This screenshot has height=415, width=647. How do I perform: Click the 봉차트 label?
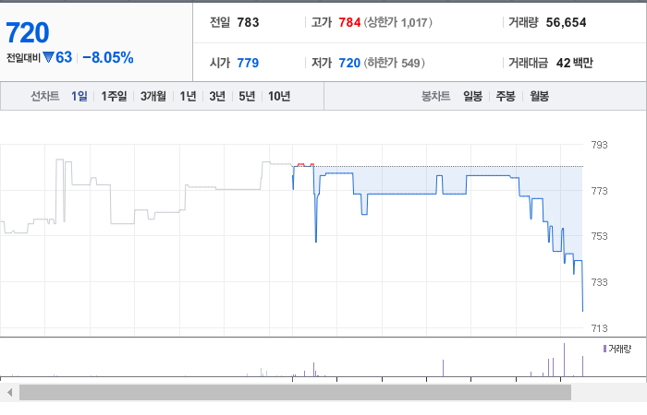coord(435,96)
